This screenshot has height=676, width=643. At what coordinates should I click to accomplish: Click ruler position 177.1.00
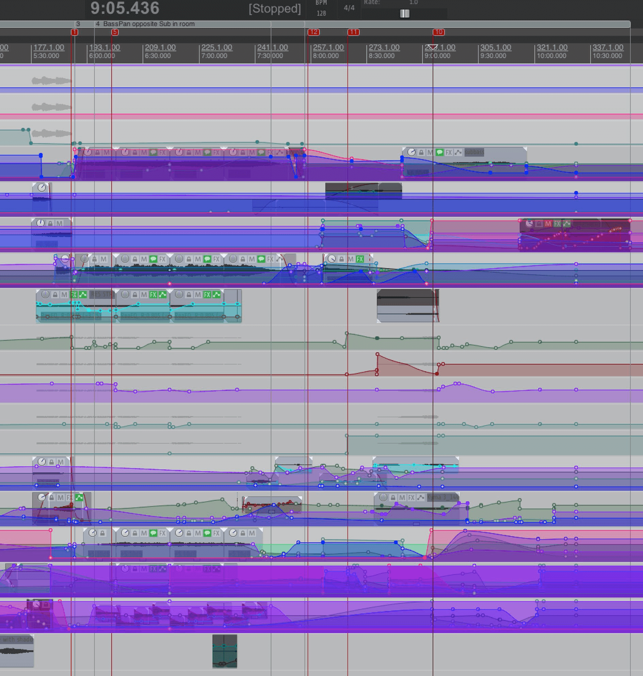(x=49, y=47)
